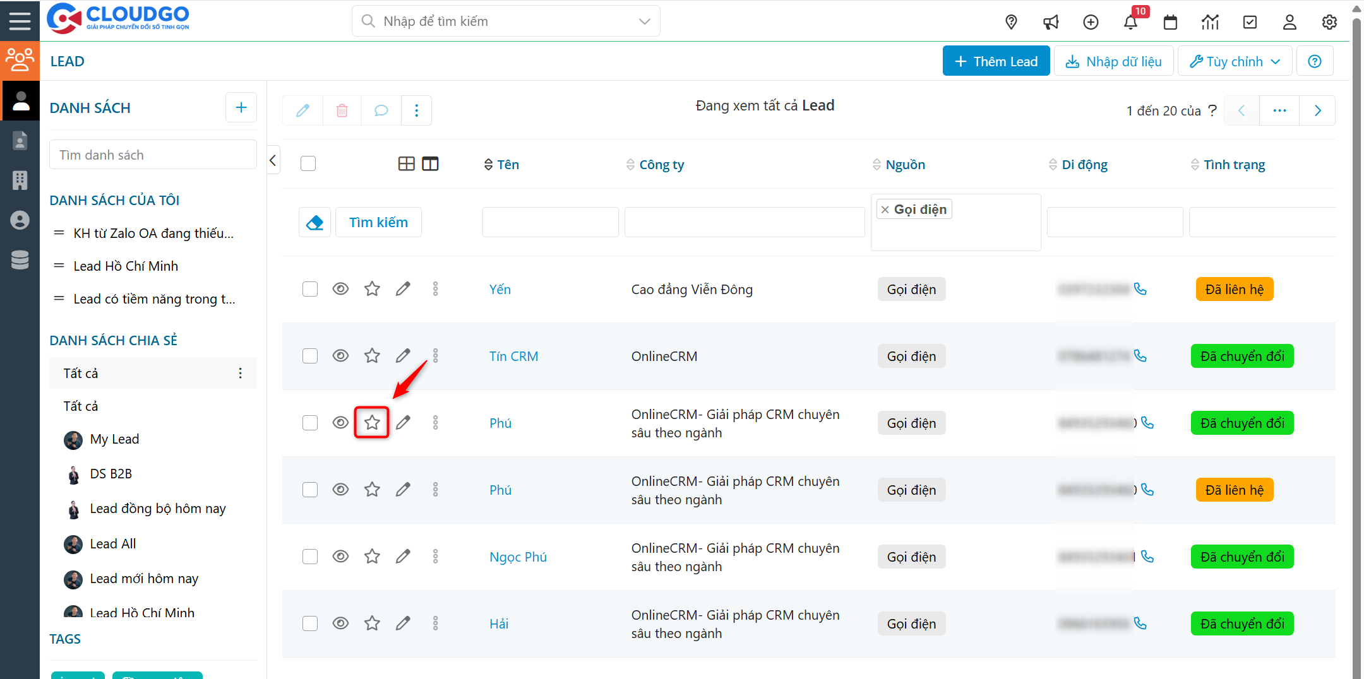The image size is (1364, 679).
Task: Check the Ngọc Phú row checkbox
Action: (309, 557)
